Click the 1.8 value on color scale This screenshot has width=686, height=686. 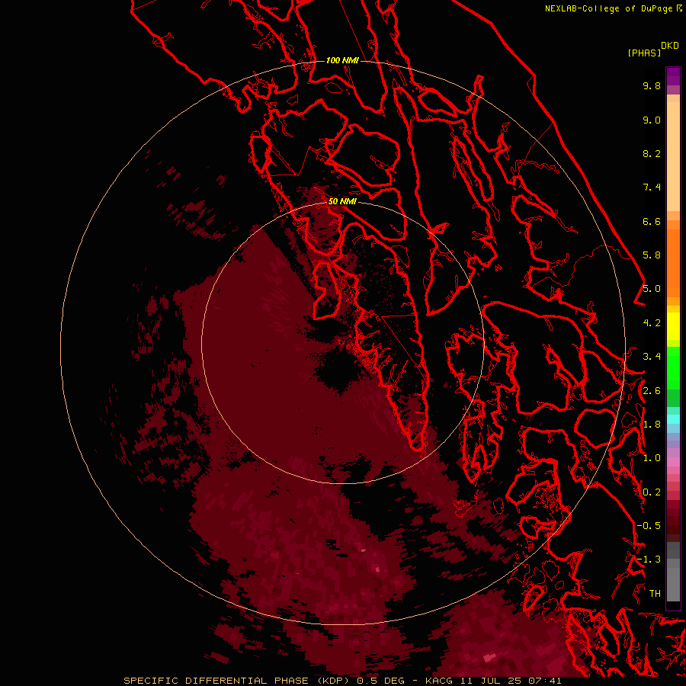click(x=652, y=425)
